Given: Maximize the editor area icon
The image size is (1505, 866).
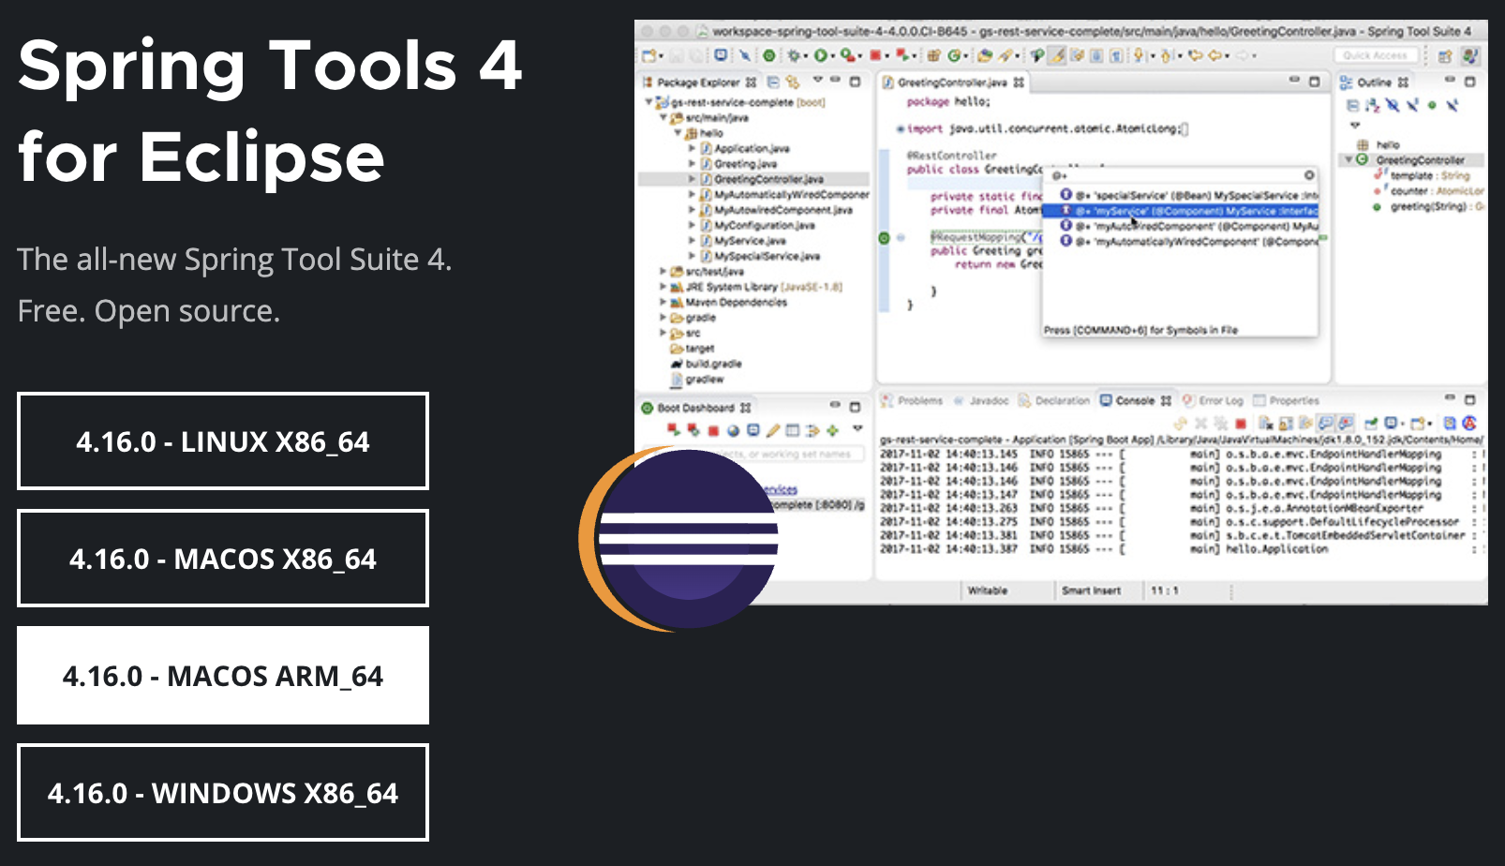Looking at the screenshot, I should pyautogui.click(x=1314, y=82).
